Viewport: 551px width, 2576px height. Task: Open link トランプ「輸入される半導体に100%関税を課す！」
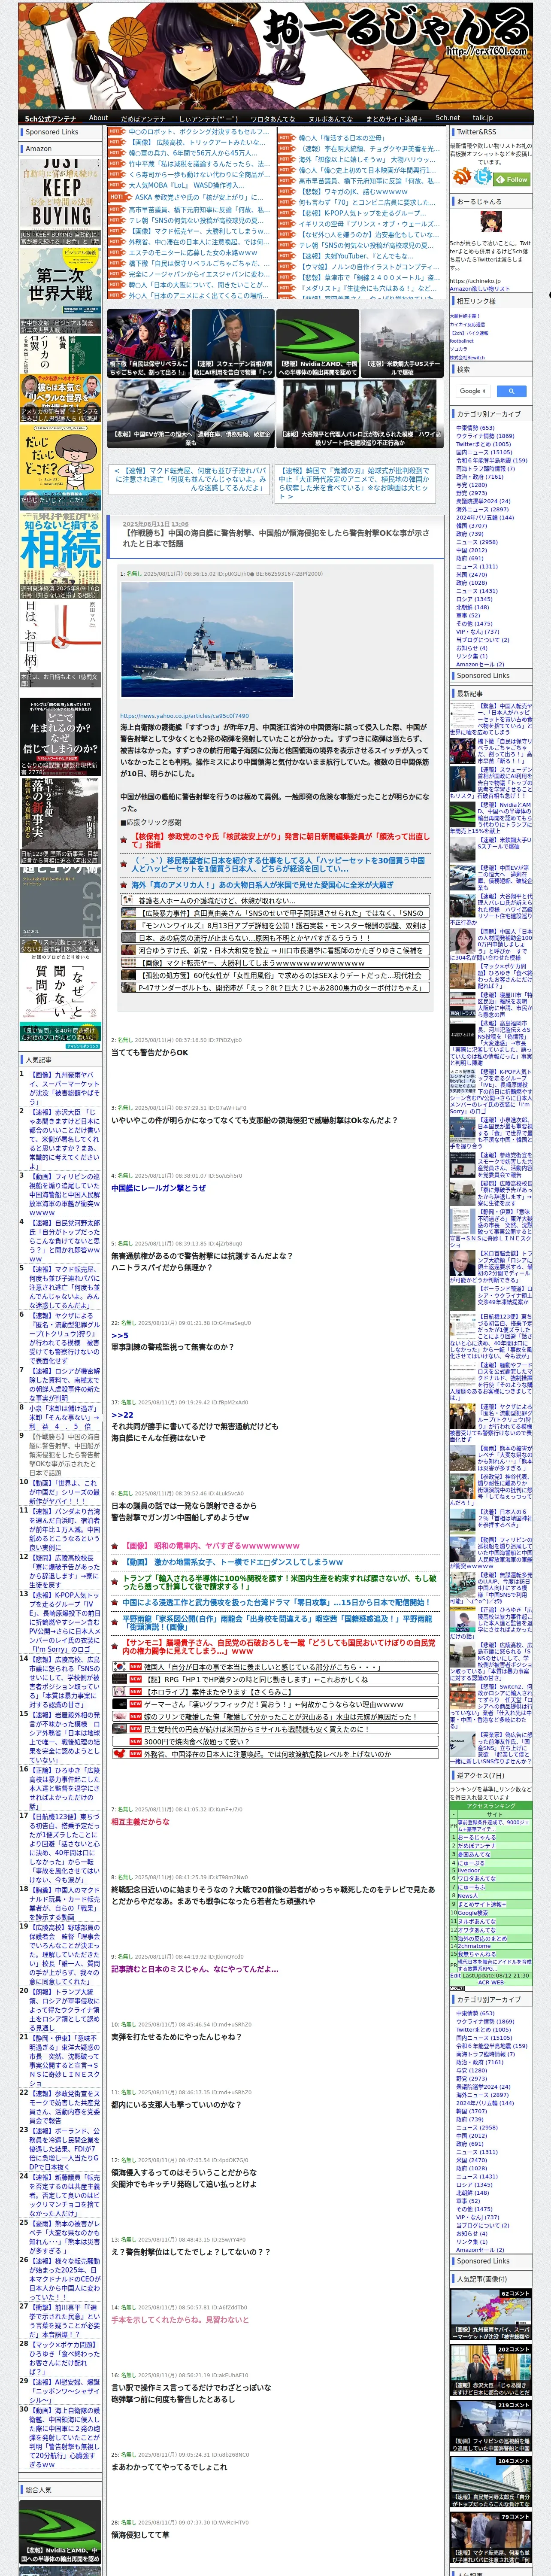coord(280,1583)
